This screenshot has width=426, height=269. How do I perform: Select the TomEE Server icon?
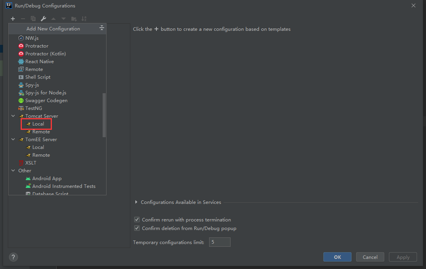coord(21,140)
